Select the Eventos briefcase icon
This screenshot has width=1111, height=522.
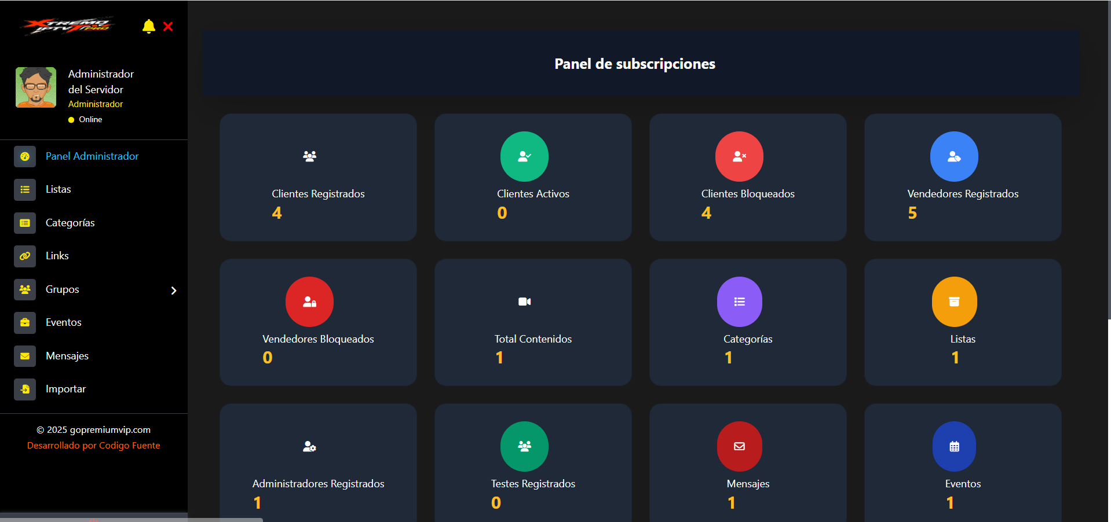pos(25,322)
